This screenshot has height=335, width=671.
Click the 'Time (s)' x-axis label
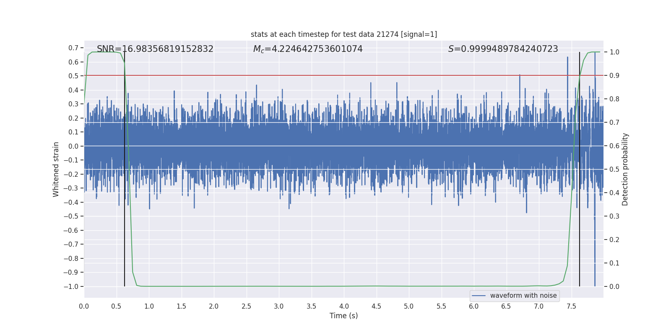[x=343, y=316]
